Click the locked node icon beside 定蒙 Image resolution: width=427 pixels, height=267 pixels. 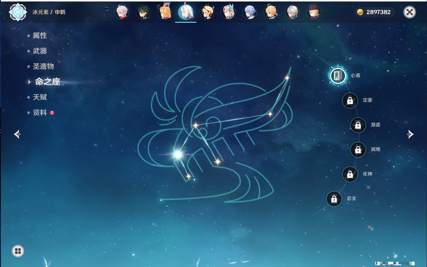tap(350, 100)
